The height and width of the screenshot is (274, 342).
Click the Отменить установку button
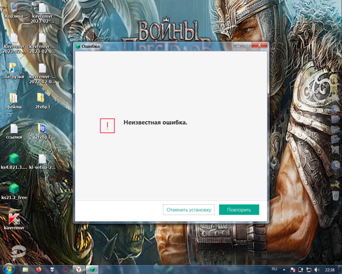click(189, 210)
